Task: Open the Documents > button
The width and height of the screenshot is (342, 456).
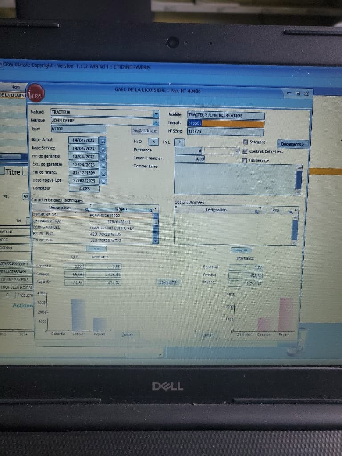Action: click(292, 144)
